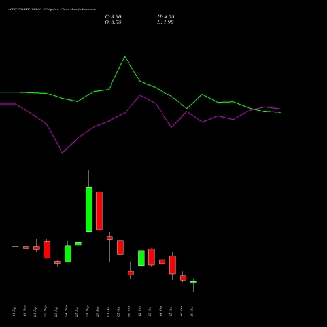
Task: Click the 29 Sep date label
Action: pyautogui.click(x=97, y=311)
